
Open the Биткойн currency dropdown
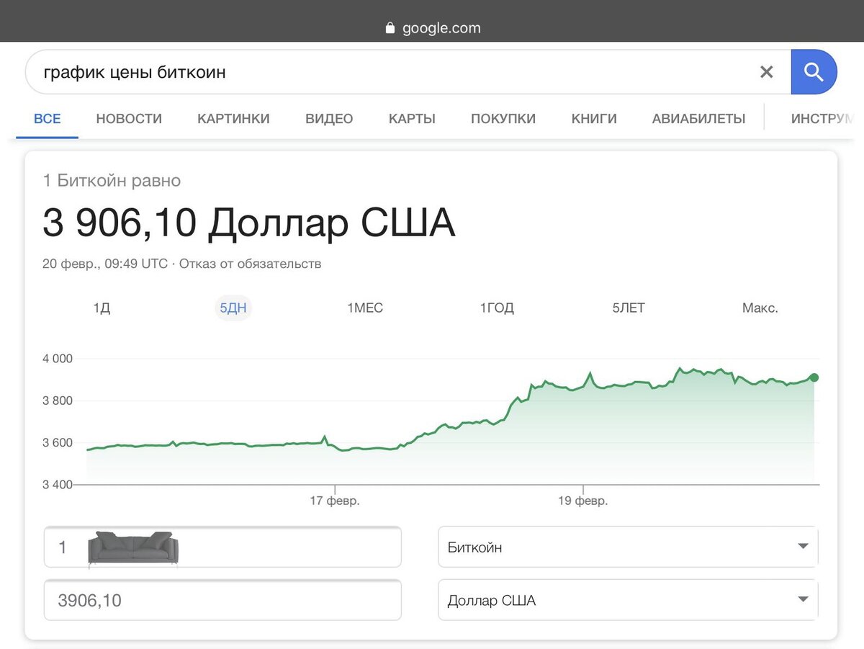point(628,547)
